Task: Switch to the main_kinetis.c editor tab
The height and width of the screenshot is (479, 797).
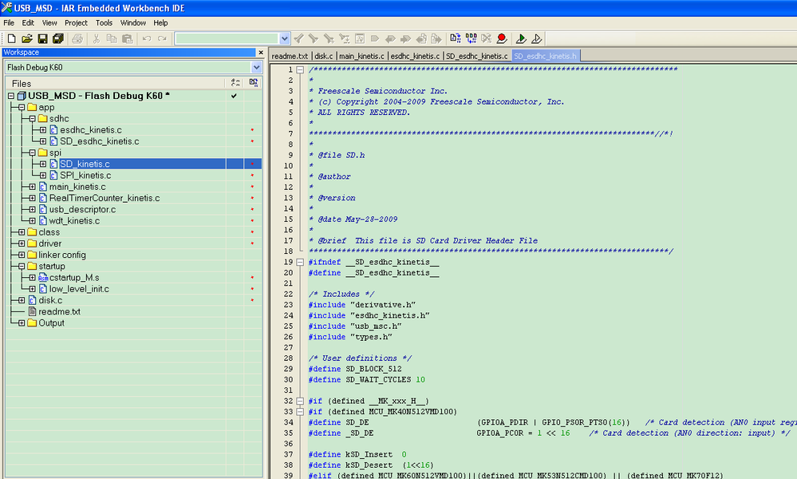Action: [361, 56]
